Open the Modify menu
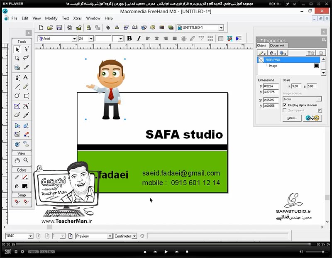The width and height of the screenshot is (332, 258). pyautogui.click(x=51, y=18)
